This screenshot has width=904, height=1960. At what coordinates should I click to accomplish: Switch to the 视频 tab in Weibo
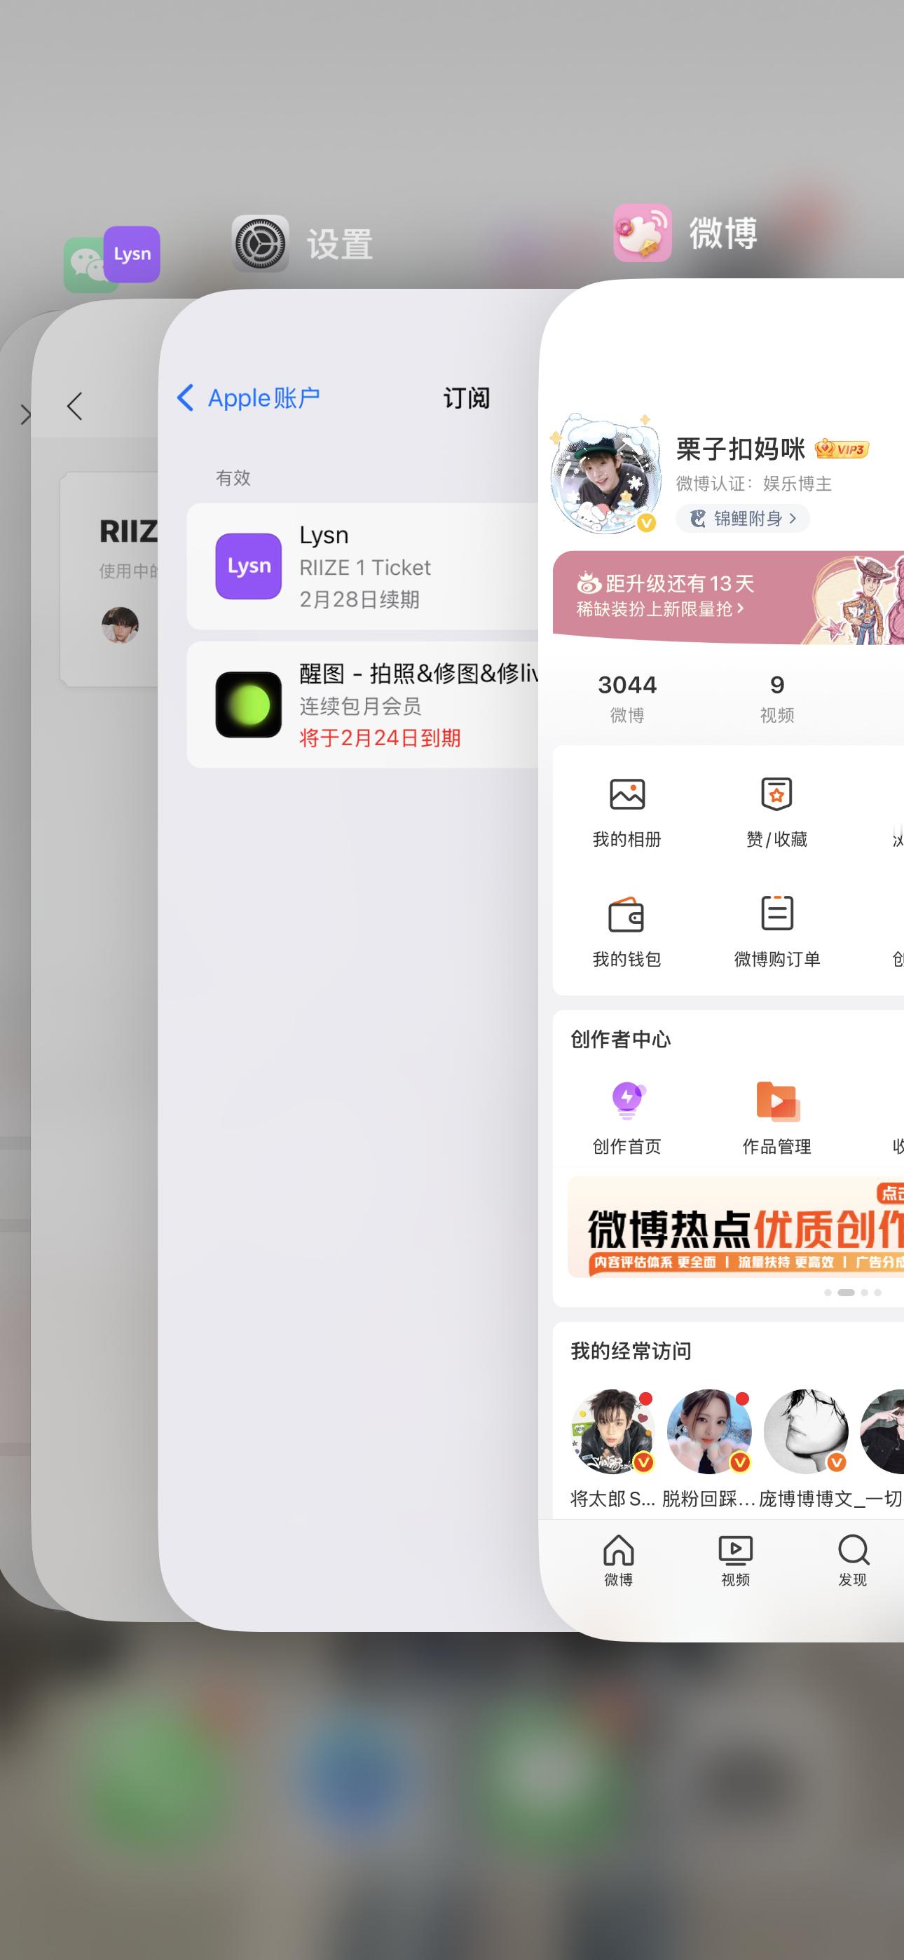[x=736, y=1559]
